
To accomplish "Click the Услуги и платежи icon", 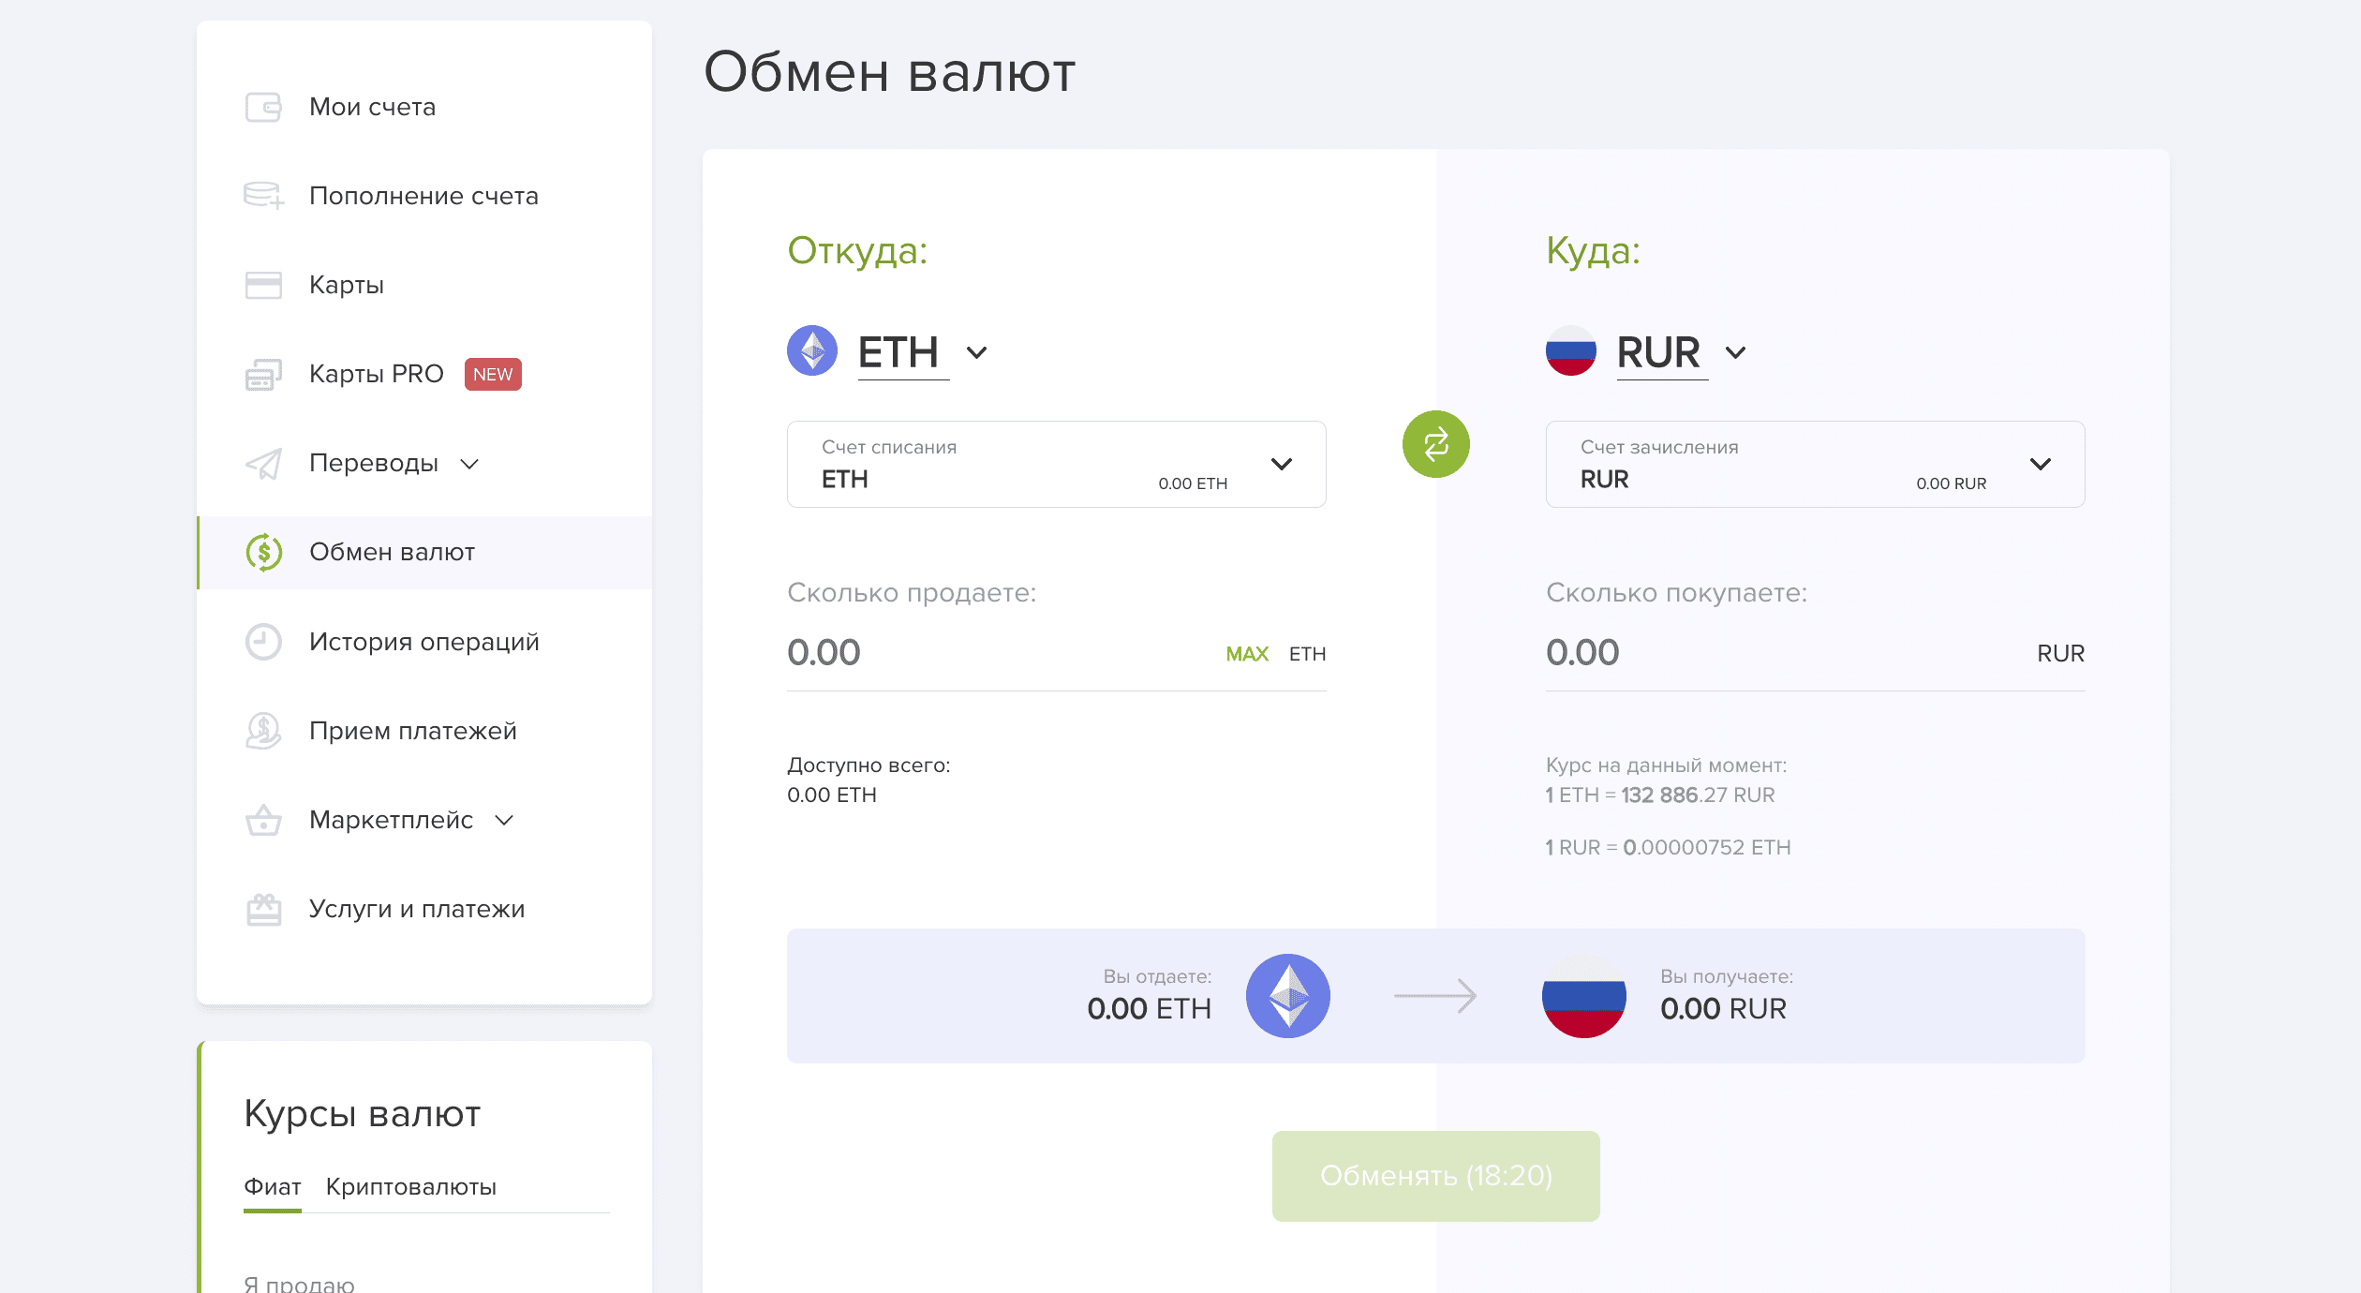I will tap(263, 909).
